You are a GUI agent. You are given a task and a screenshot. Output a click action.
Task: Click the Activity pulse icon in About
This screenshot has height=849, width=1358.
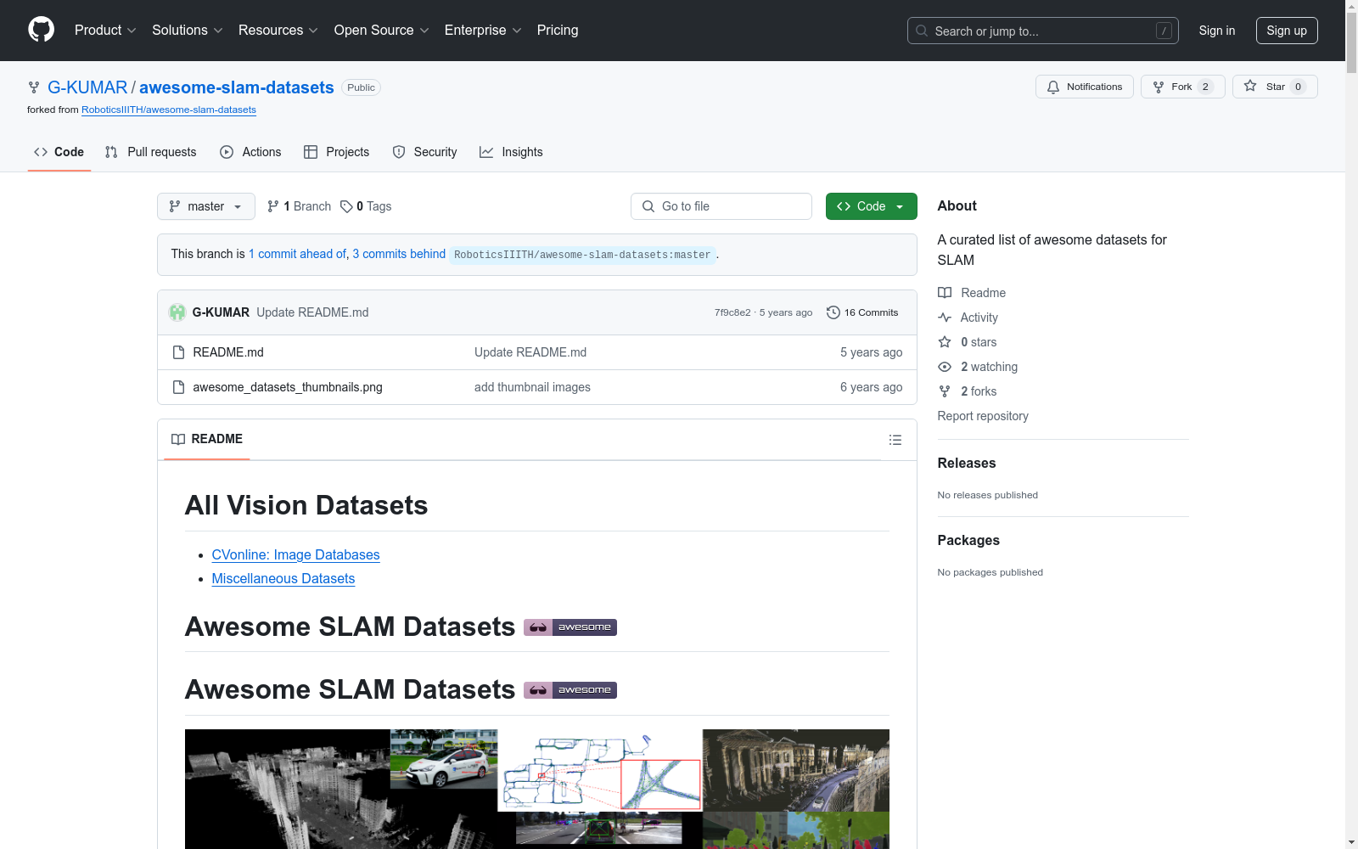click(945, 318)
